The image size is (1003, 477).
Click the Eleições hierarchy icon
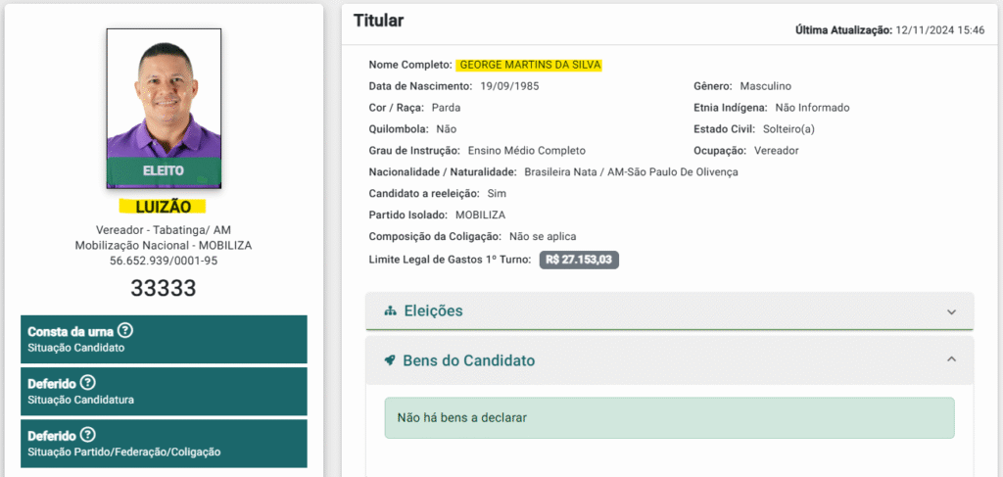click(390, 311)
